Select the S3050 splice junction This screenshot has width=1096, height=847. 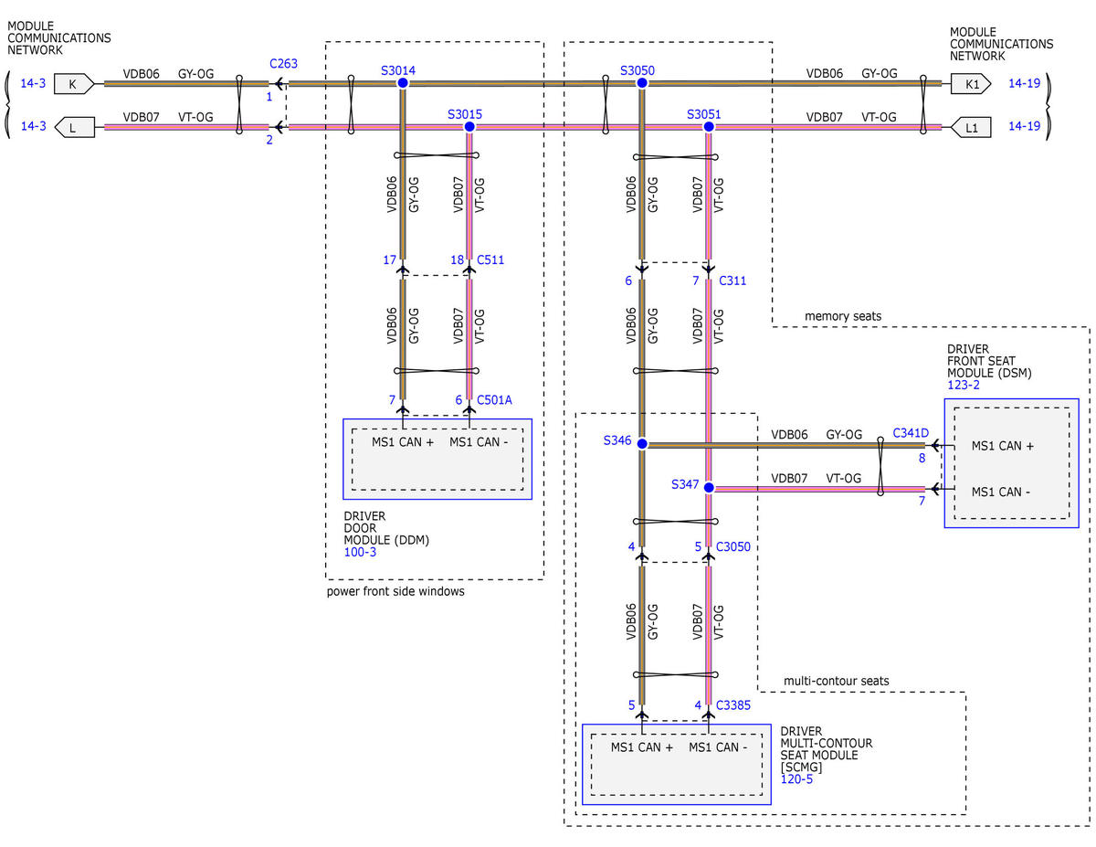click(x=642, y=82)
